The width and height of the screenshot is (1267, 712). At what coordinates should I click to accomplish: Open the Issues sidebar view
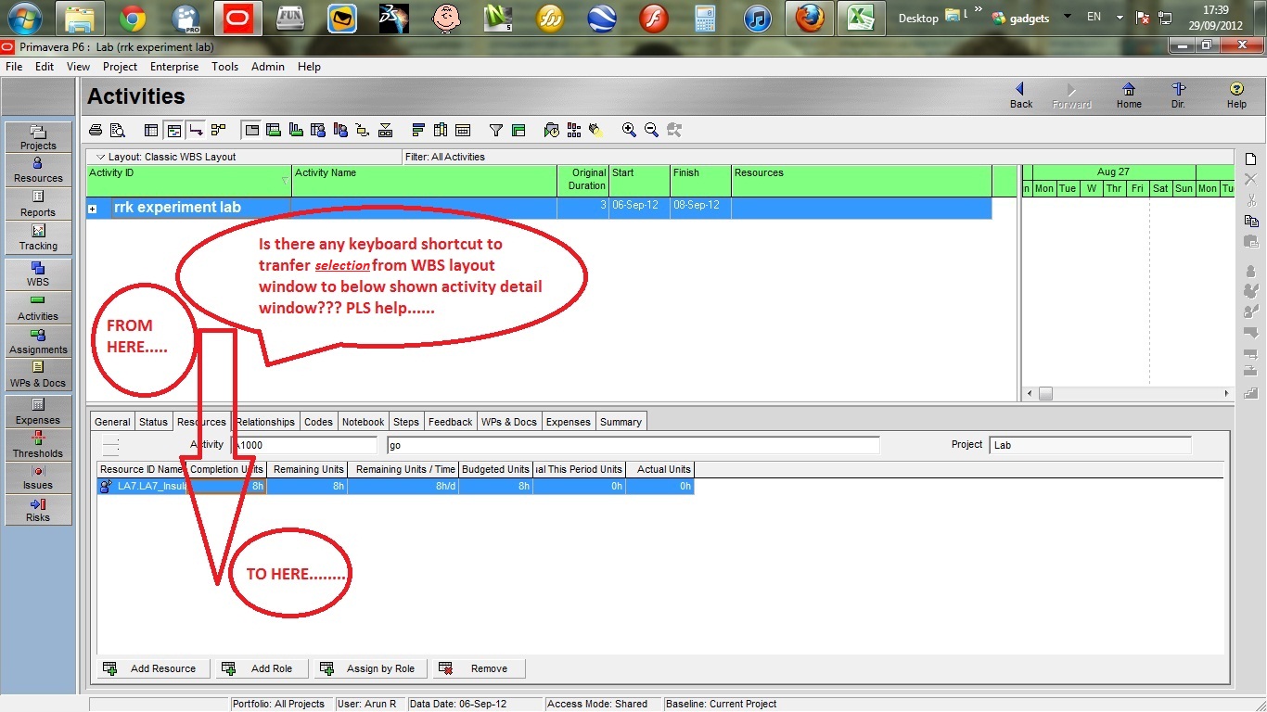(38, 477)
